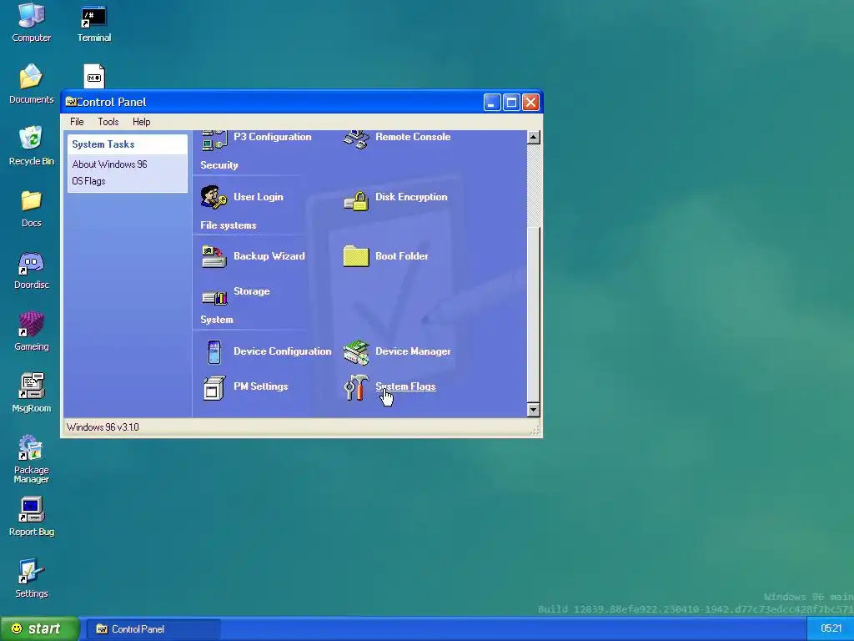Open the Storage icon
Screen dimensions: 854x641
pos(214,297)
